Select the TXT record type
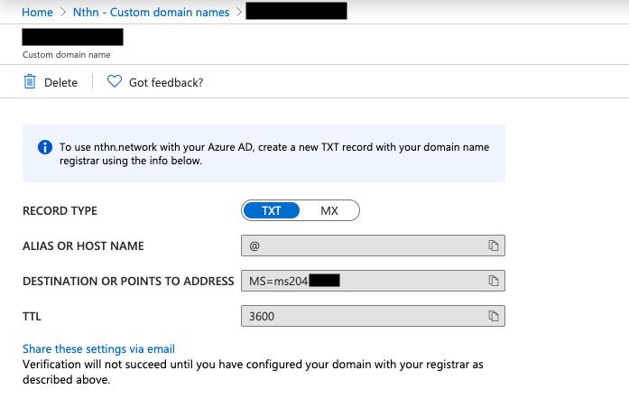Image resolution: width=629 pixels, height=417 pixels. tap(272, 210)
